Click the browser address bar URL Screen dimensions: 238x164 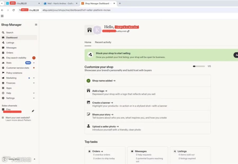[76, 10]
